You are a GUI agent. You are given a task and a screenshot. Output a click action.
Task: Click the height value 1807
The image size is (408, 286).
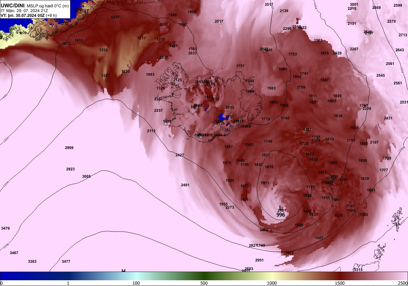coord(164,25)
